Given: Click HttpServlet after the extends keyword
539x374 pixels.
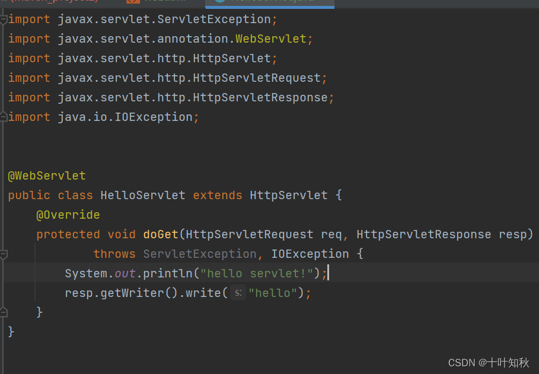Looking at the screenshot, I should pos(289,195).
